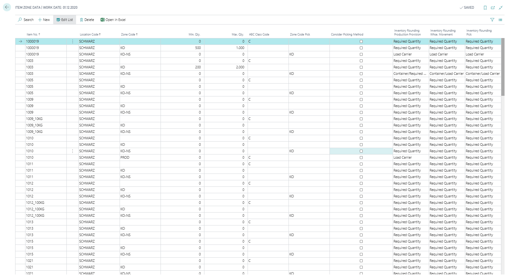This screenshot has width=511, height=279.
Task: Collapse the page with diagonal arrows icon
Action: [501, 7]
